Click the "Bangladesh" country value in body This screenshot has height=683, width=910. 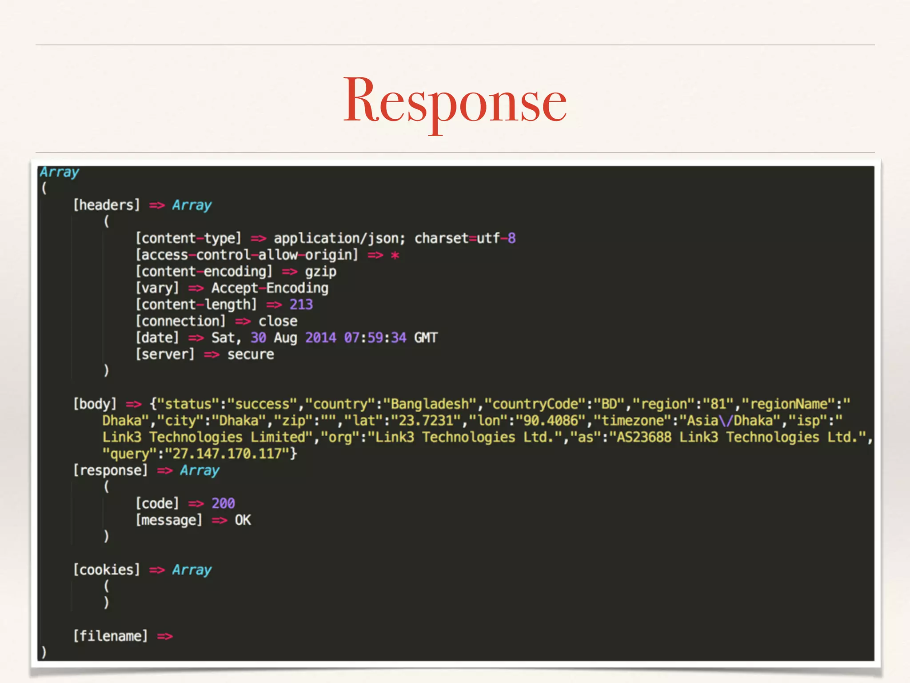(x=430, y=404)
